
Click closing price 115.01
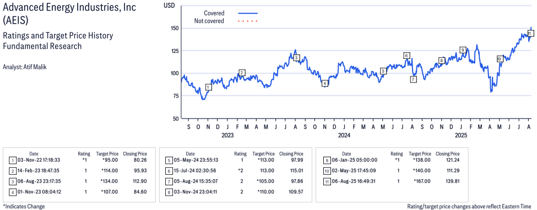click(296, 170)
